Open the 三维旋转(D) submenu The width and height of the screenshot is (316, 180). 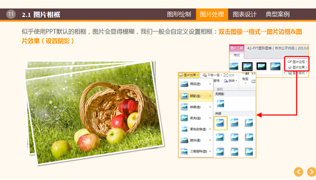pos(196,151)
